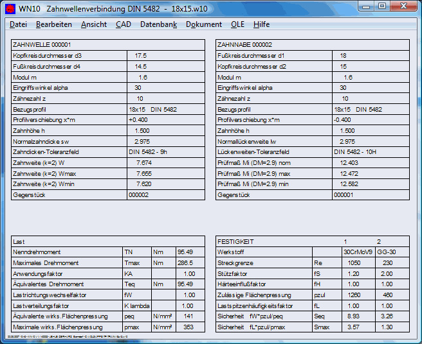This screenshot has height=344, width=422.
Task: Open the Hilfe menu
Action: [262, 24]
